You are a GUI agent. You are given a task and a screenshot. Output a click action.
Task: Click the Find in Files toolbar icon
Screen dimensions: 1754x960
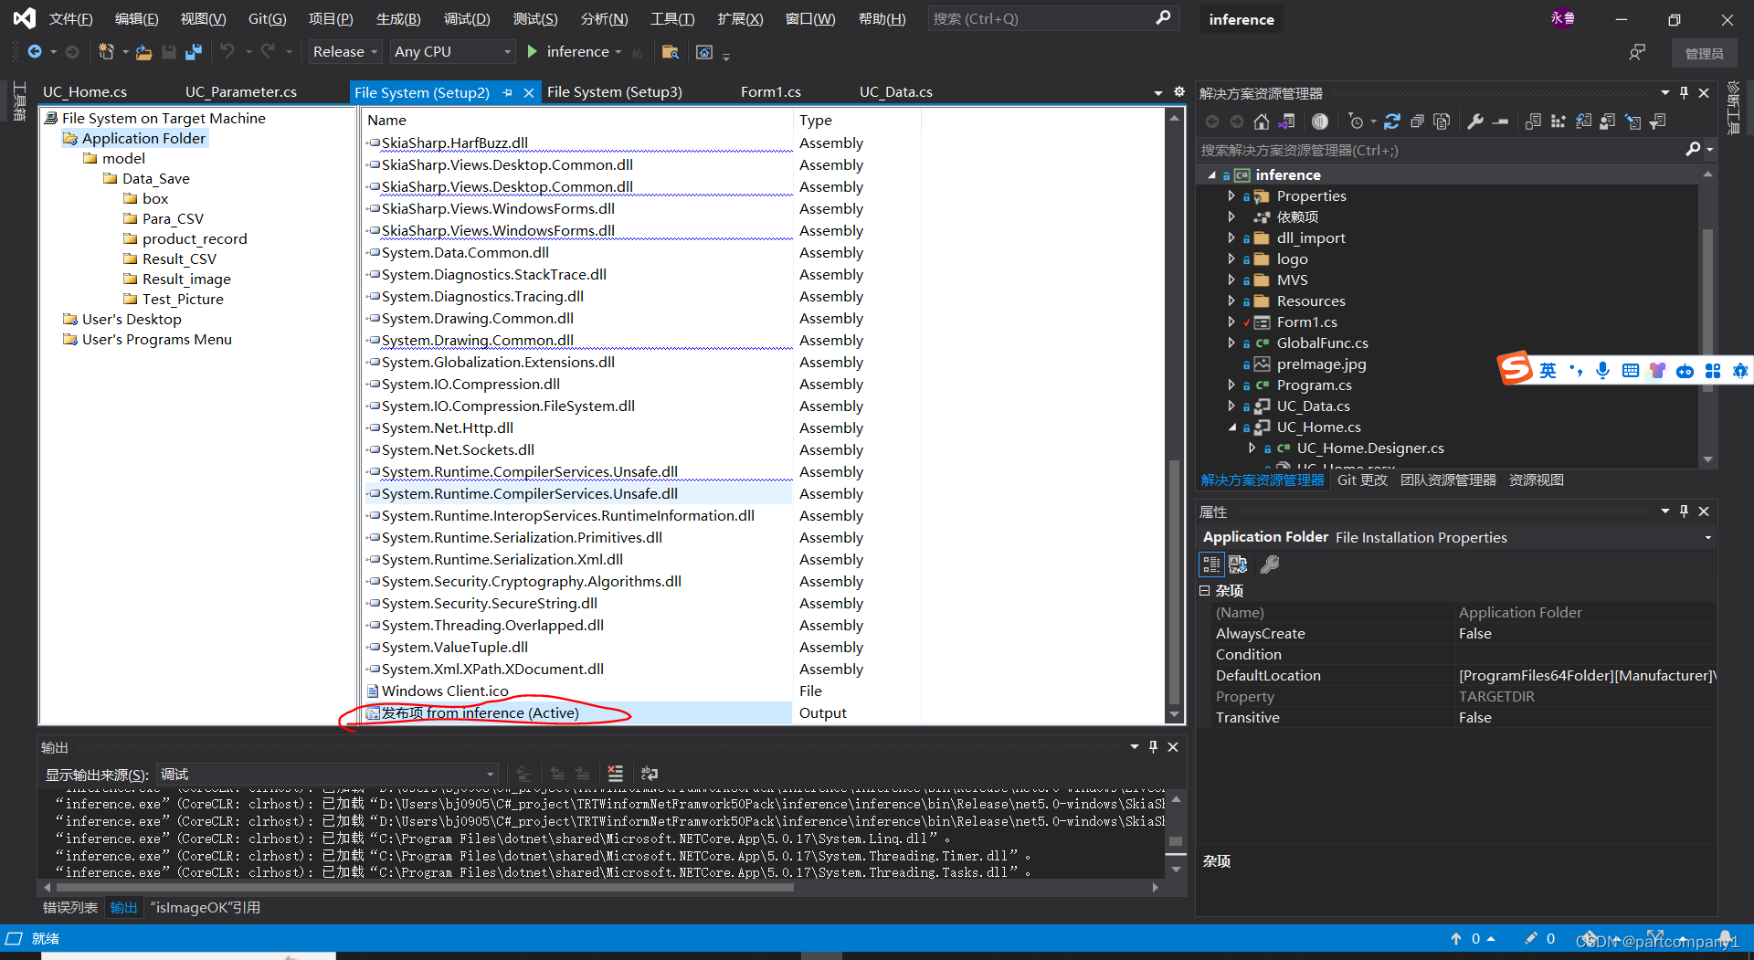(670, 52)
